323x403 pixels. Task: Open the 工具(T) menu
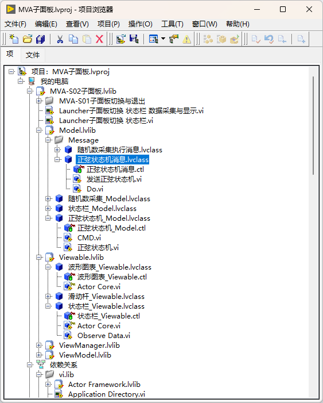coord(172,24)
